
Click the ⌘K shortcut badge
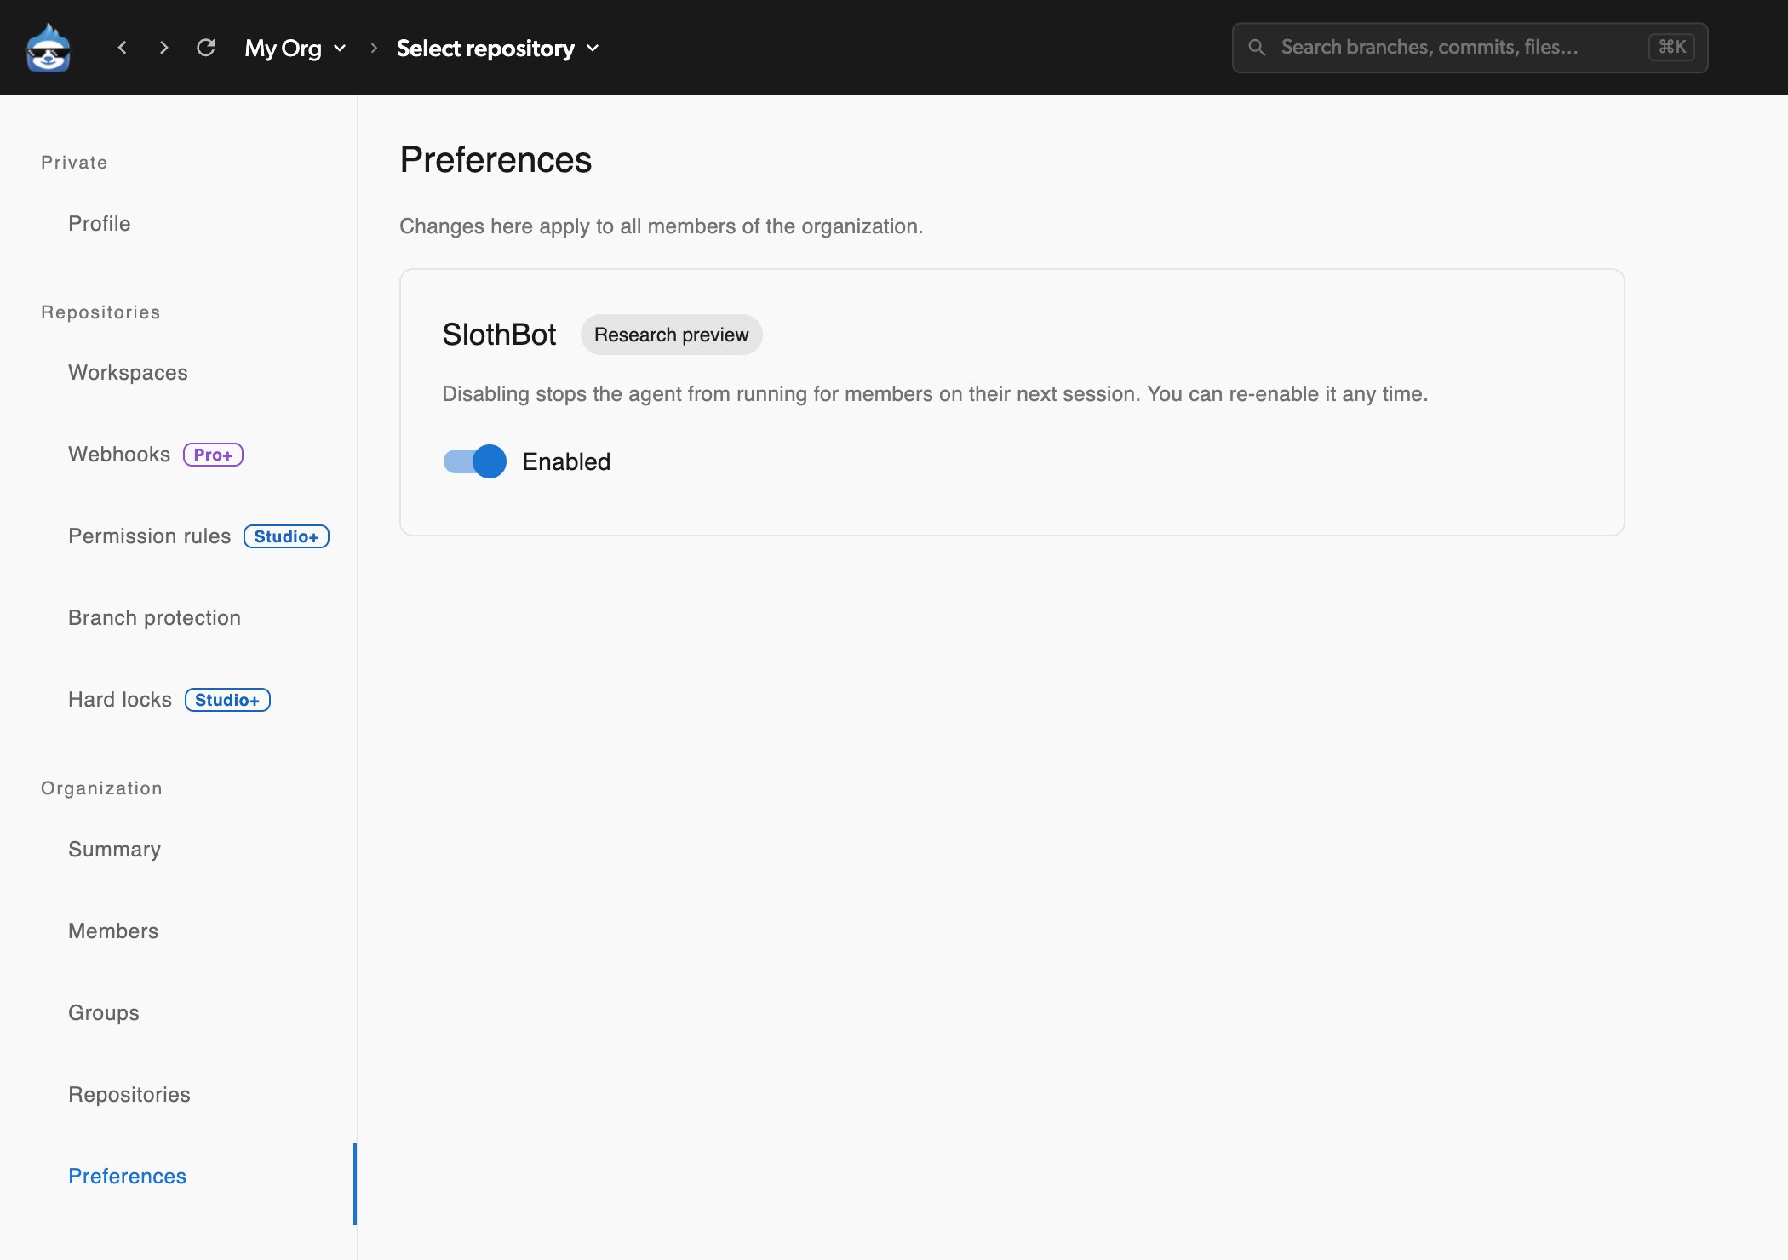pyautogui.click(x=1671, y=48)
